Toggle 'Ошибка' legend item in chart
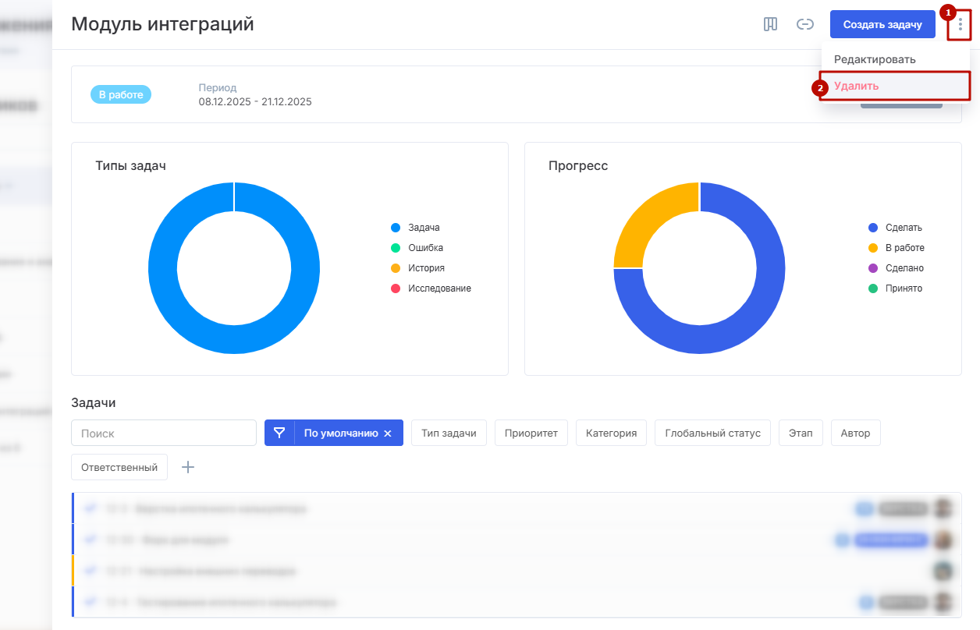The height and width of the screenshot is (630, 980). pos(425,248)
